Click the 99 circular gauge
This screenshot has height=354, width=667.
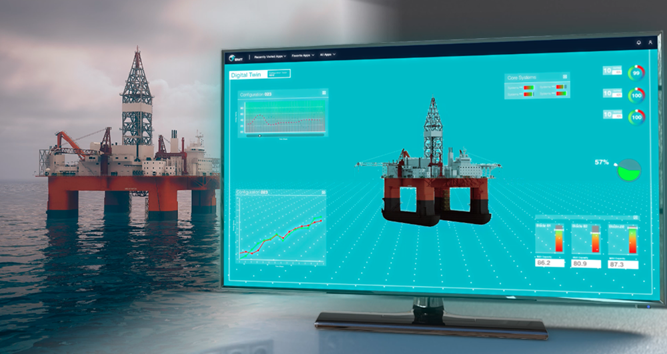click(637, 72)
